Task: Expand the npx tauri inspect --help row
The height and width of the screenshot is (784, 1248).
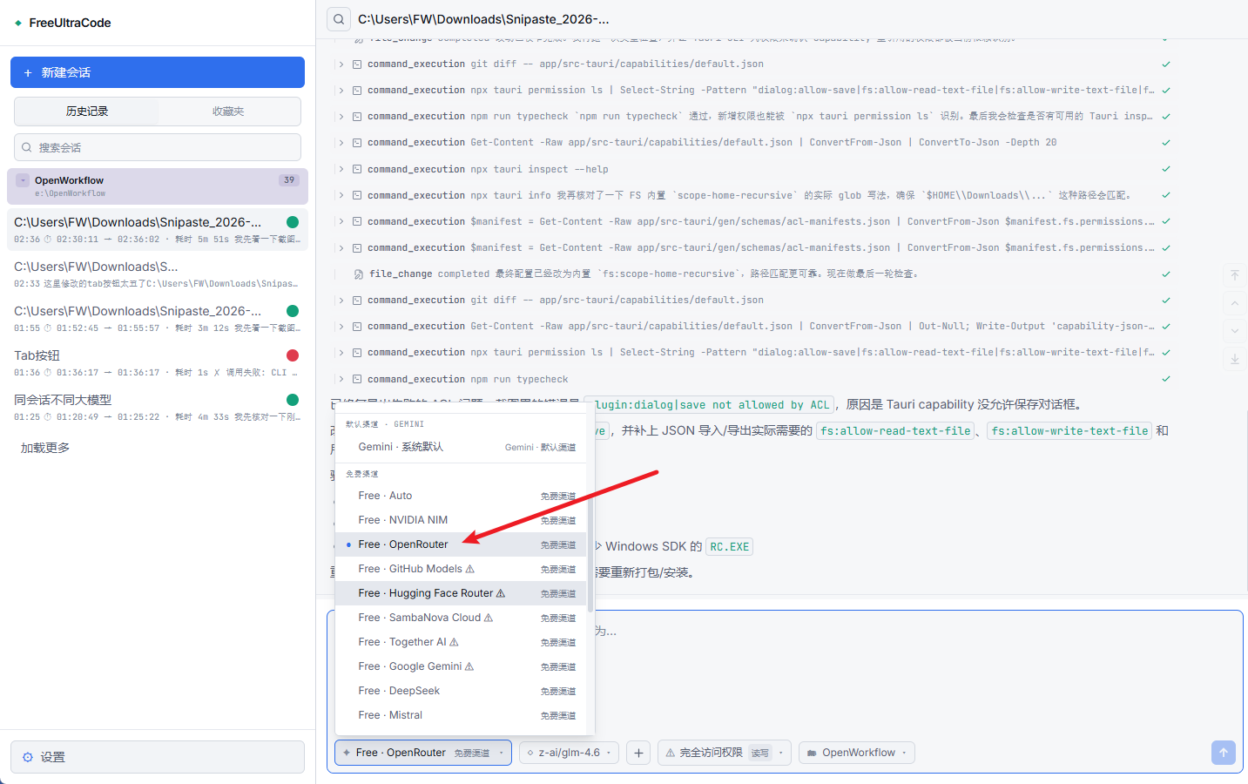Action: tap(341, 169)
